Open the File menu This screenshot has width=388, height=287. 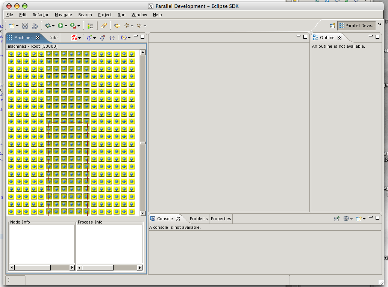tap(10, 15)
